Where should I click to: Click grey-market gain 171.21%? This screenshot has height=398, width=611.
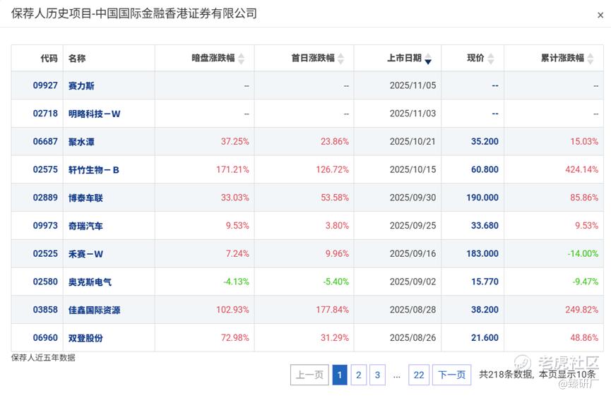(x=232, y=169)
